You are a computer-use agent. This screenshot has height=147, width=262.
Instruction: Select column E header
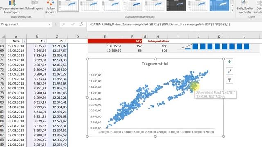coord(105,36)
